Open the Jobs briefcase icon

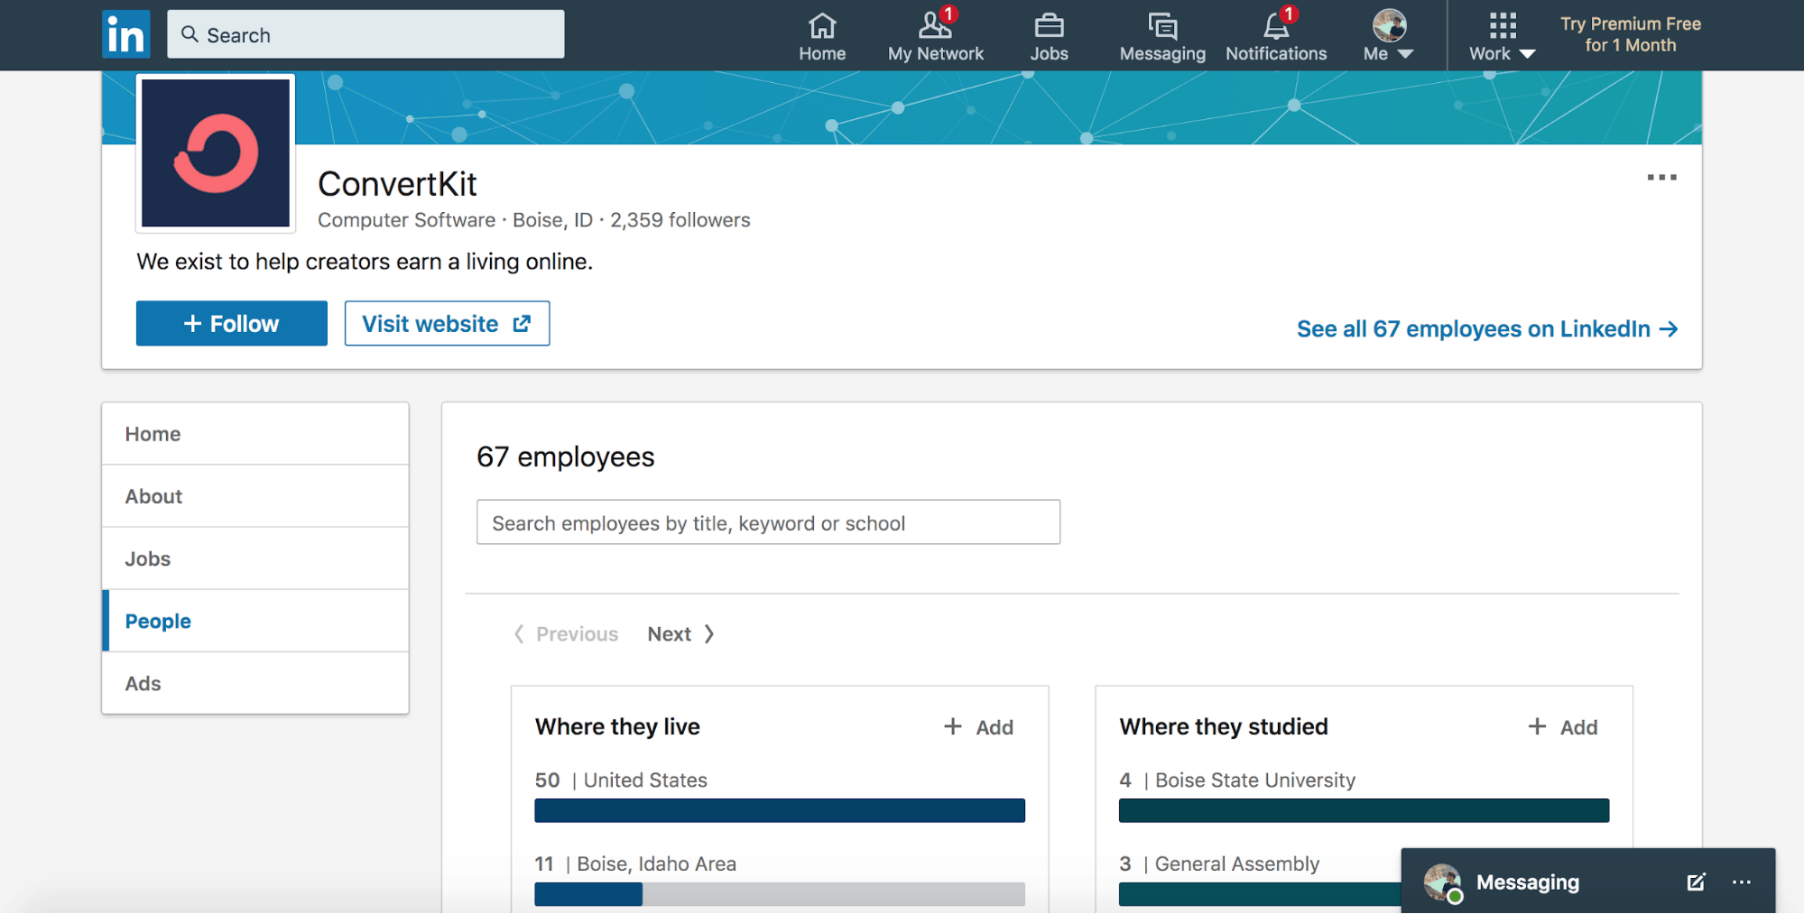1049,36
